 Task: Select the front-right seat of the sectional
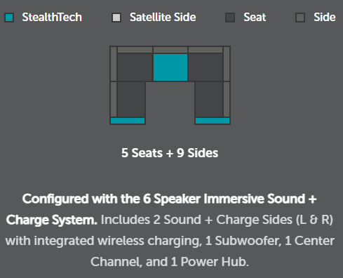tap(209, 99)
